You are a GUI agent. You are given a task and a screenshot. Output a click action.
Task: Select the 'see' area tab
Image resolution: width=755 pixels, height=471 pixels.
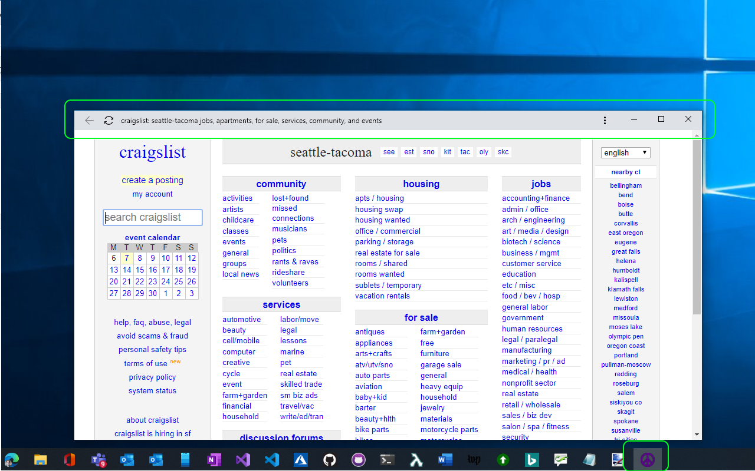pos(389,152)
